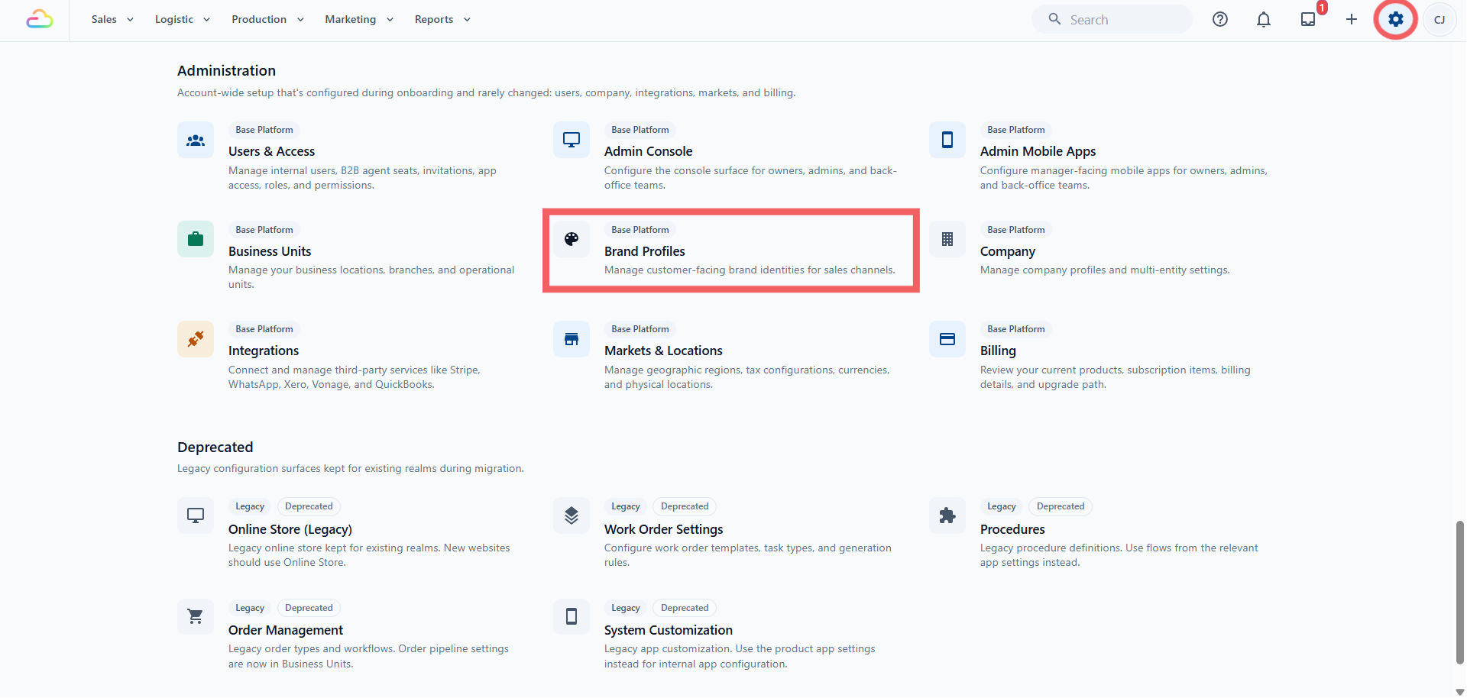
Task: Expand the Logistic menu
Action: [182, 19]
